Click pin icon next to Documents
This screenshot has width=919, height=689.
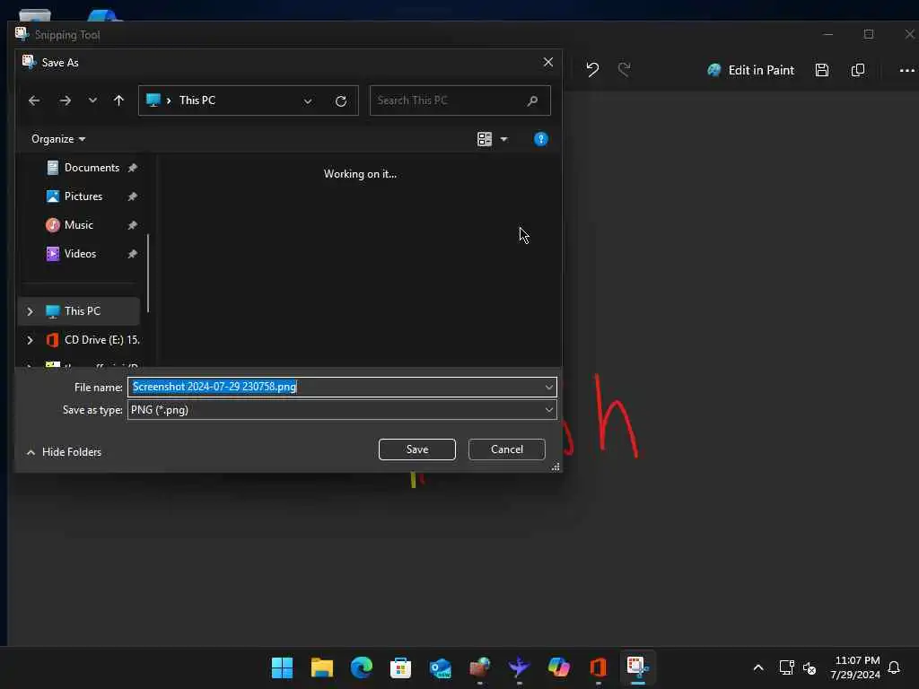point(133,168)
